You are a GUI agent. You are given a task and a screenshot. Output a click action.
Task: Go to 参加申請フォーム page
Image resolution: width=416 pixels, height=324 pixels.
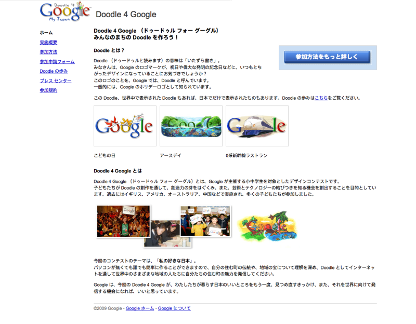point(57,61)
